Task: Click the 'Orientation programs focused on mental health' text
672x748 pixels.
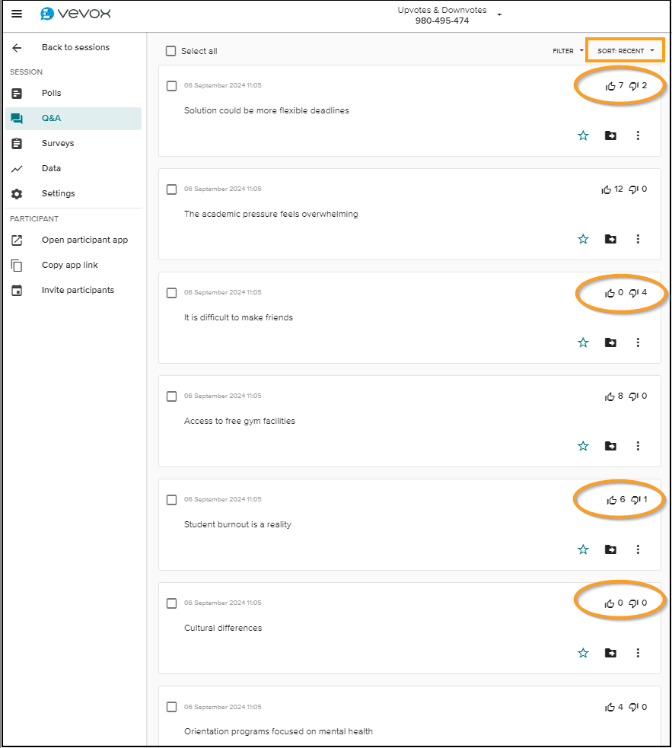Action: click(x=279, y=732)
